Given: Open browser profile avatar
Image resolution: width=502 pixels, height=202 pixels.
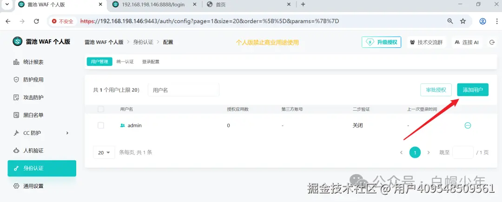Looking at the screenshot, I should coord(483,21).
